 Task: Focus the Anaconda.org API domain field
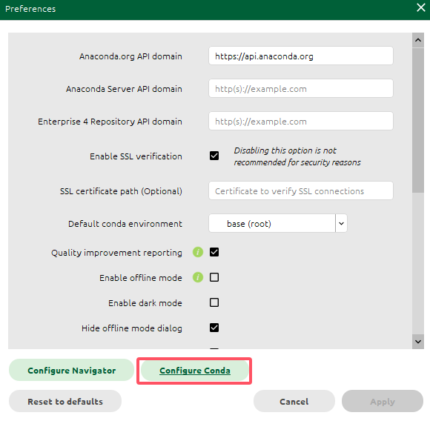[x=301, y=56]
